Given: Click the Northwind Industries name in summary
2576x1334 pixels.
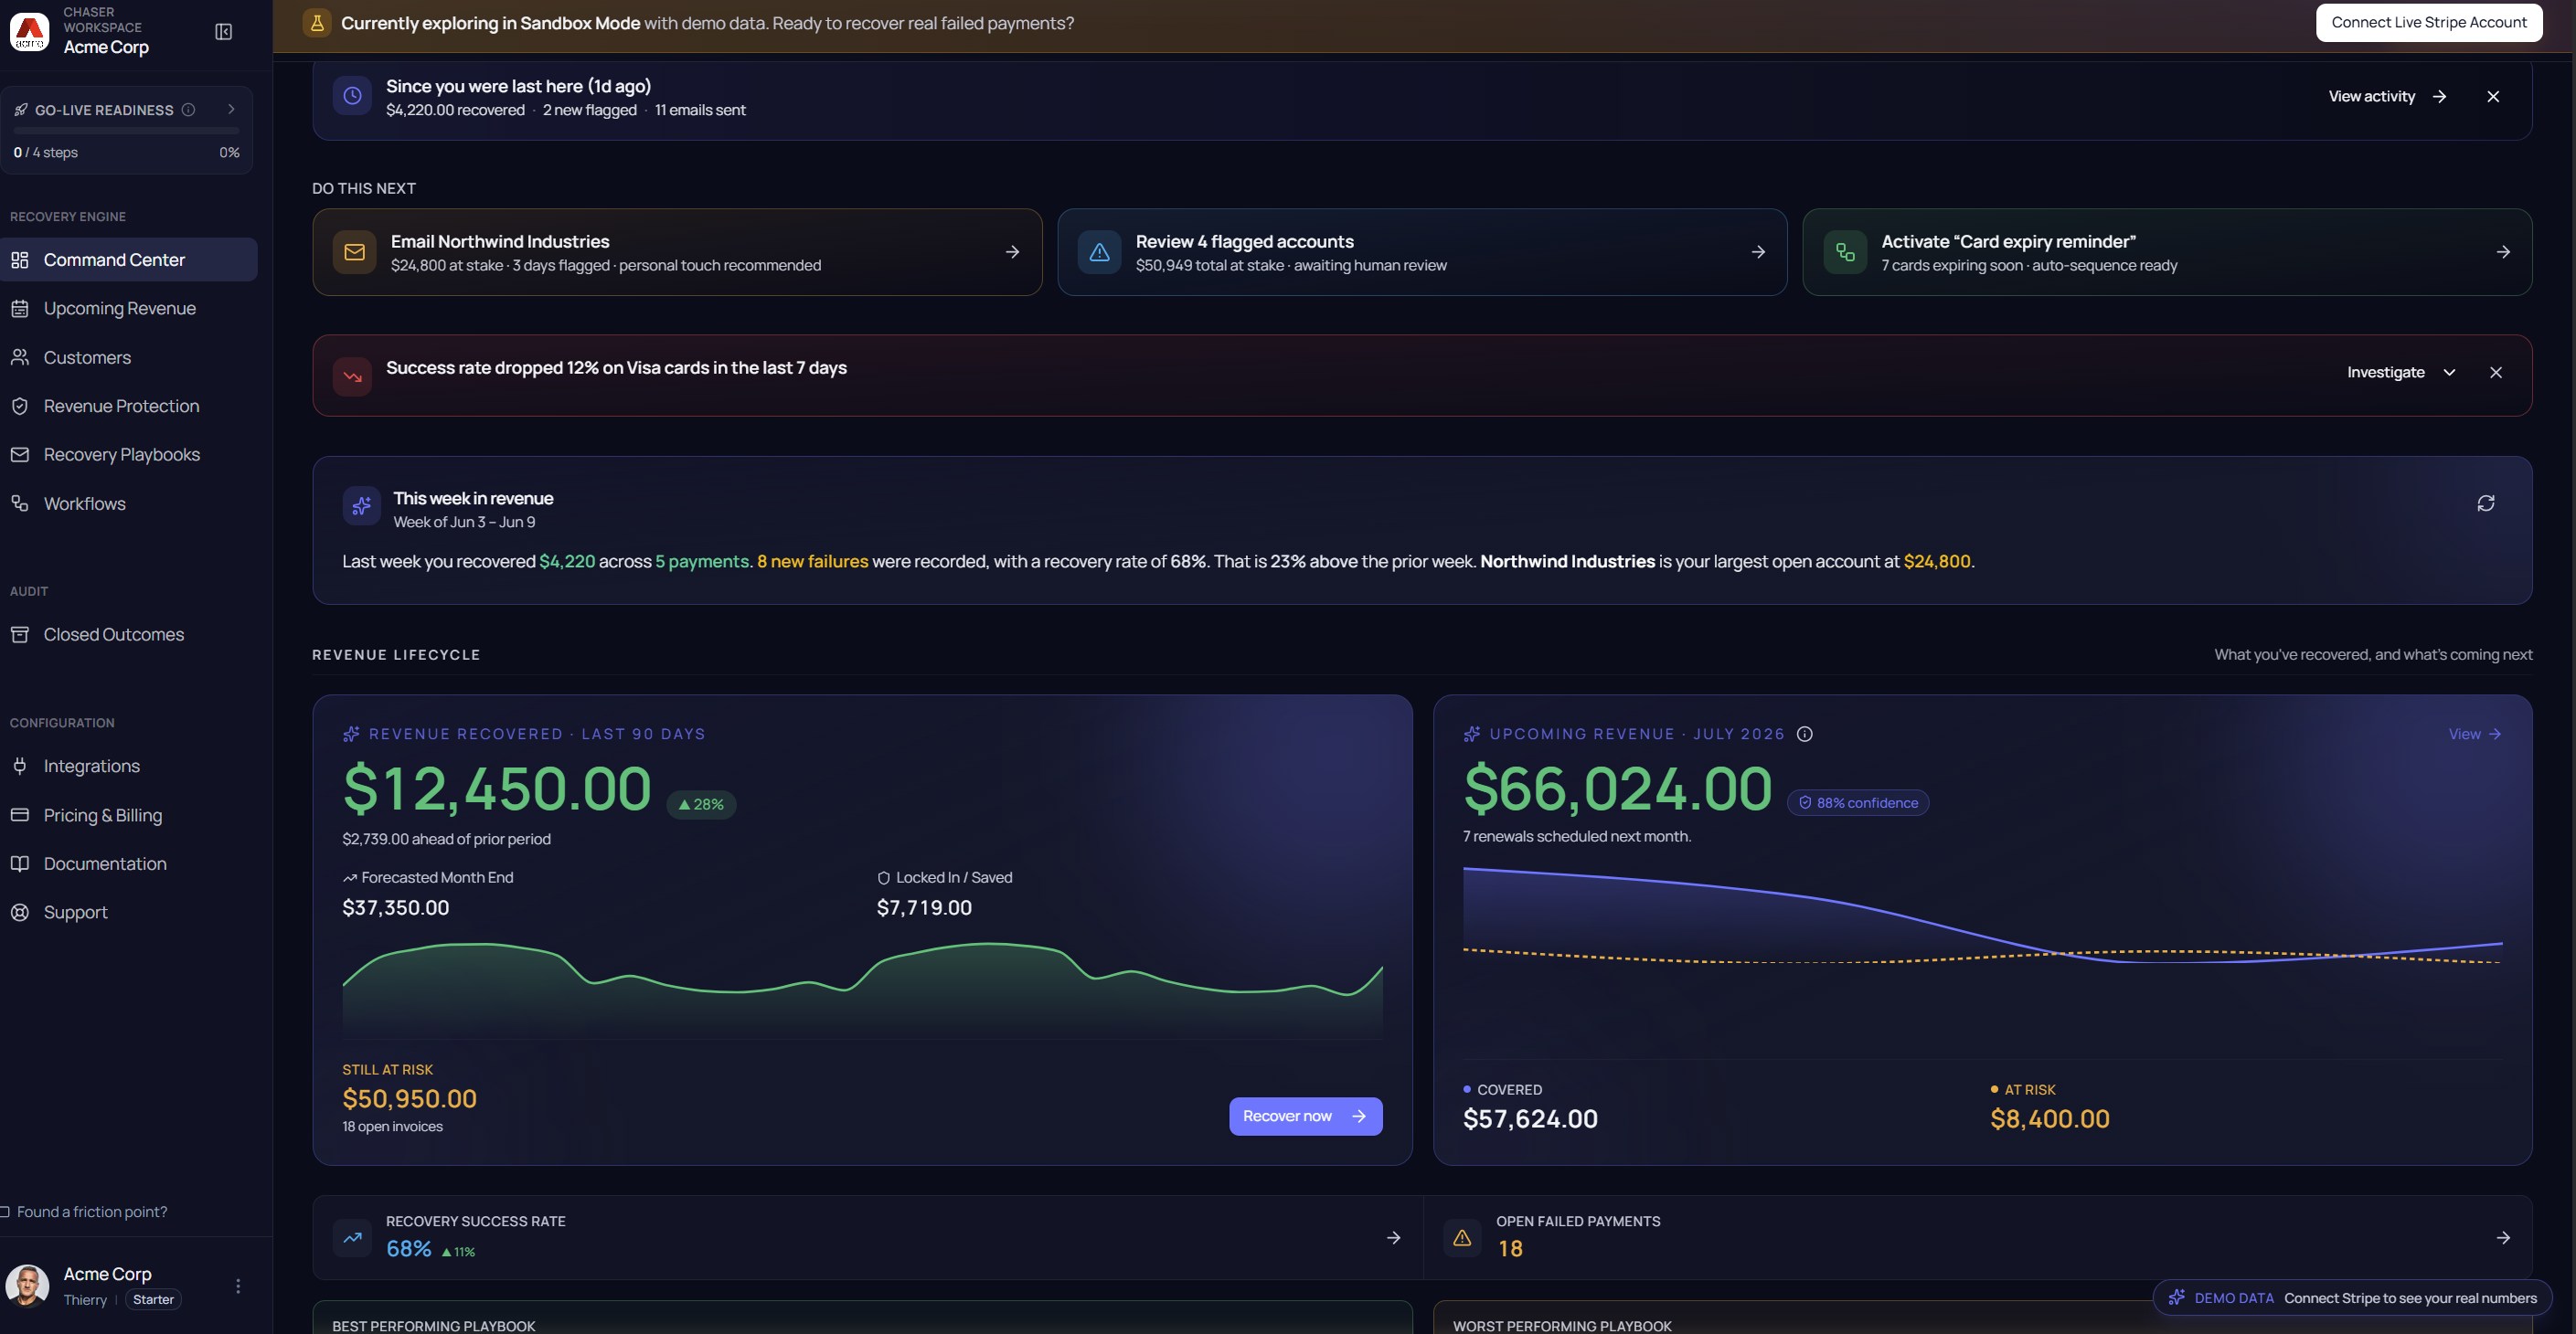Looking at the screenshot, I should tap(1567, 562).
